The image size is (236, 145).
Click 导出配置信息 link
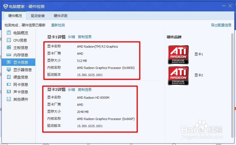point(221,25)
